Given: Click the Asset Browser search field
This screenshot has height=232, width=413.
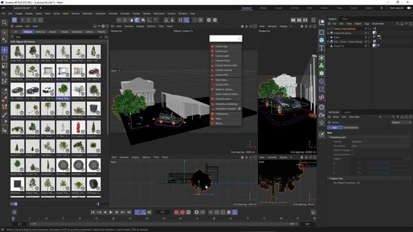Looking at the screenshot, I should (x=57, y=37).
